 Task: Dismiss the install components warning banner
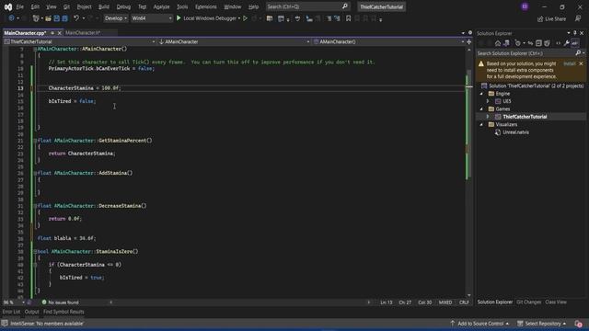point(581,63)
